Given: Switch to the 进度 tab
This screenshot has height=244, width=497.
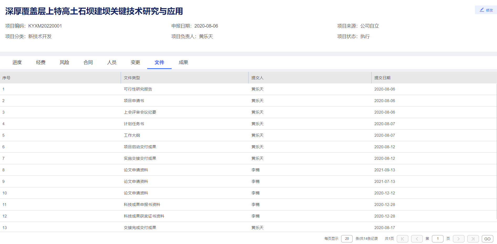Looking at the screenshot, I should coord(17,62).
